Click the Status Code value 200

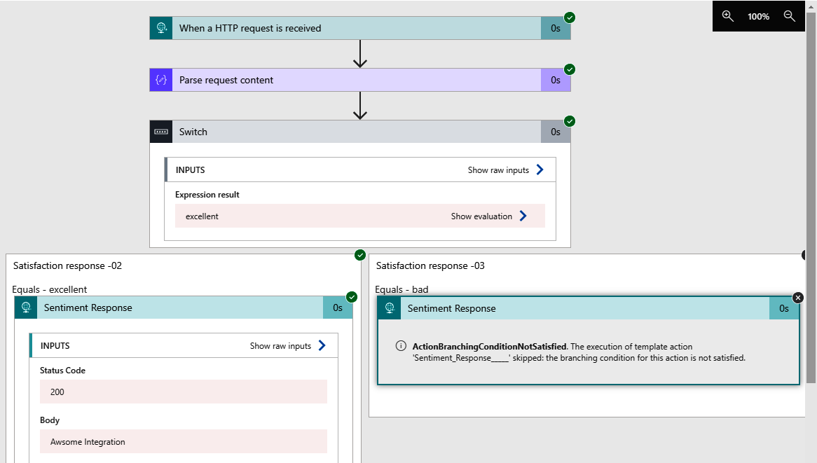[184, 392]
